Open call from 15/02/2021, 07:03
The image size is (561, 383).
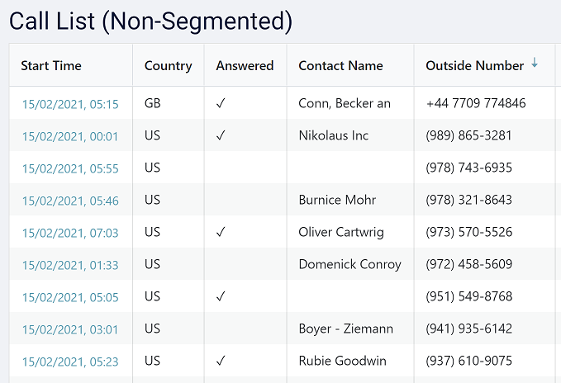(70, 233)
